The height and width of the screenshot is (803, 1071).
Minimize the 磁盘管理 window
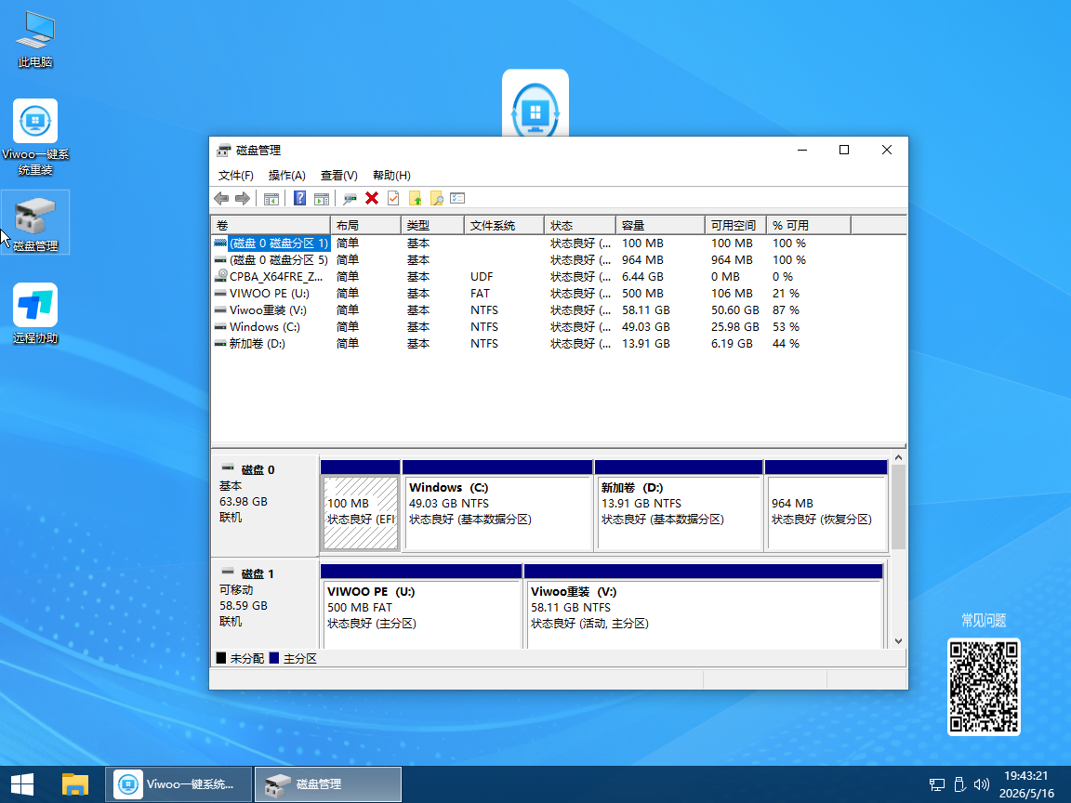coord(802,151)
